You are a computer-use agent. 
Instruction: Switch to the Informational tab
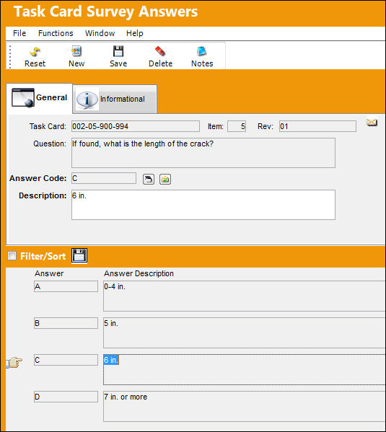pos(115,99)
